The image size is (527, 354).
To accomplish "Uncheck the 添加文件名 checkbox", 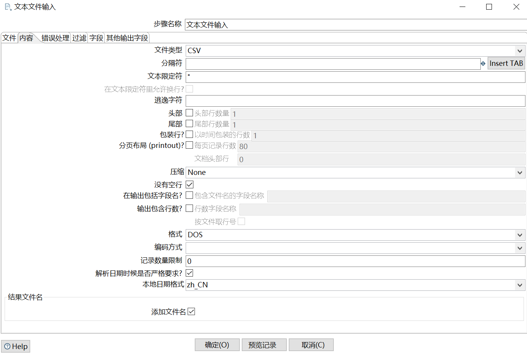I will pos(191,312).
